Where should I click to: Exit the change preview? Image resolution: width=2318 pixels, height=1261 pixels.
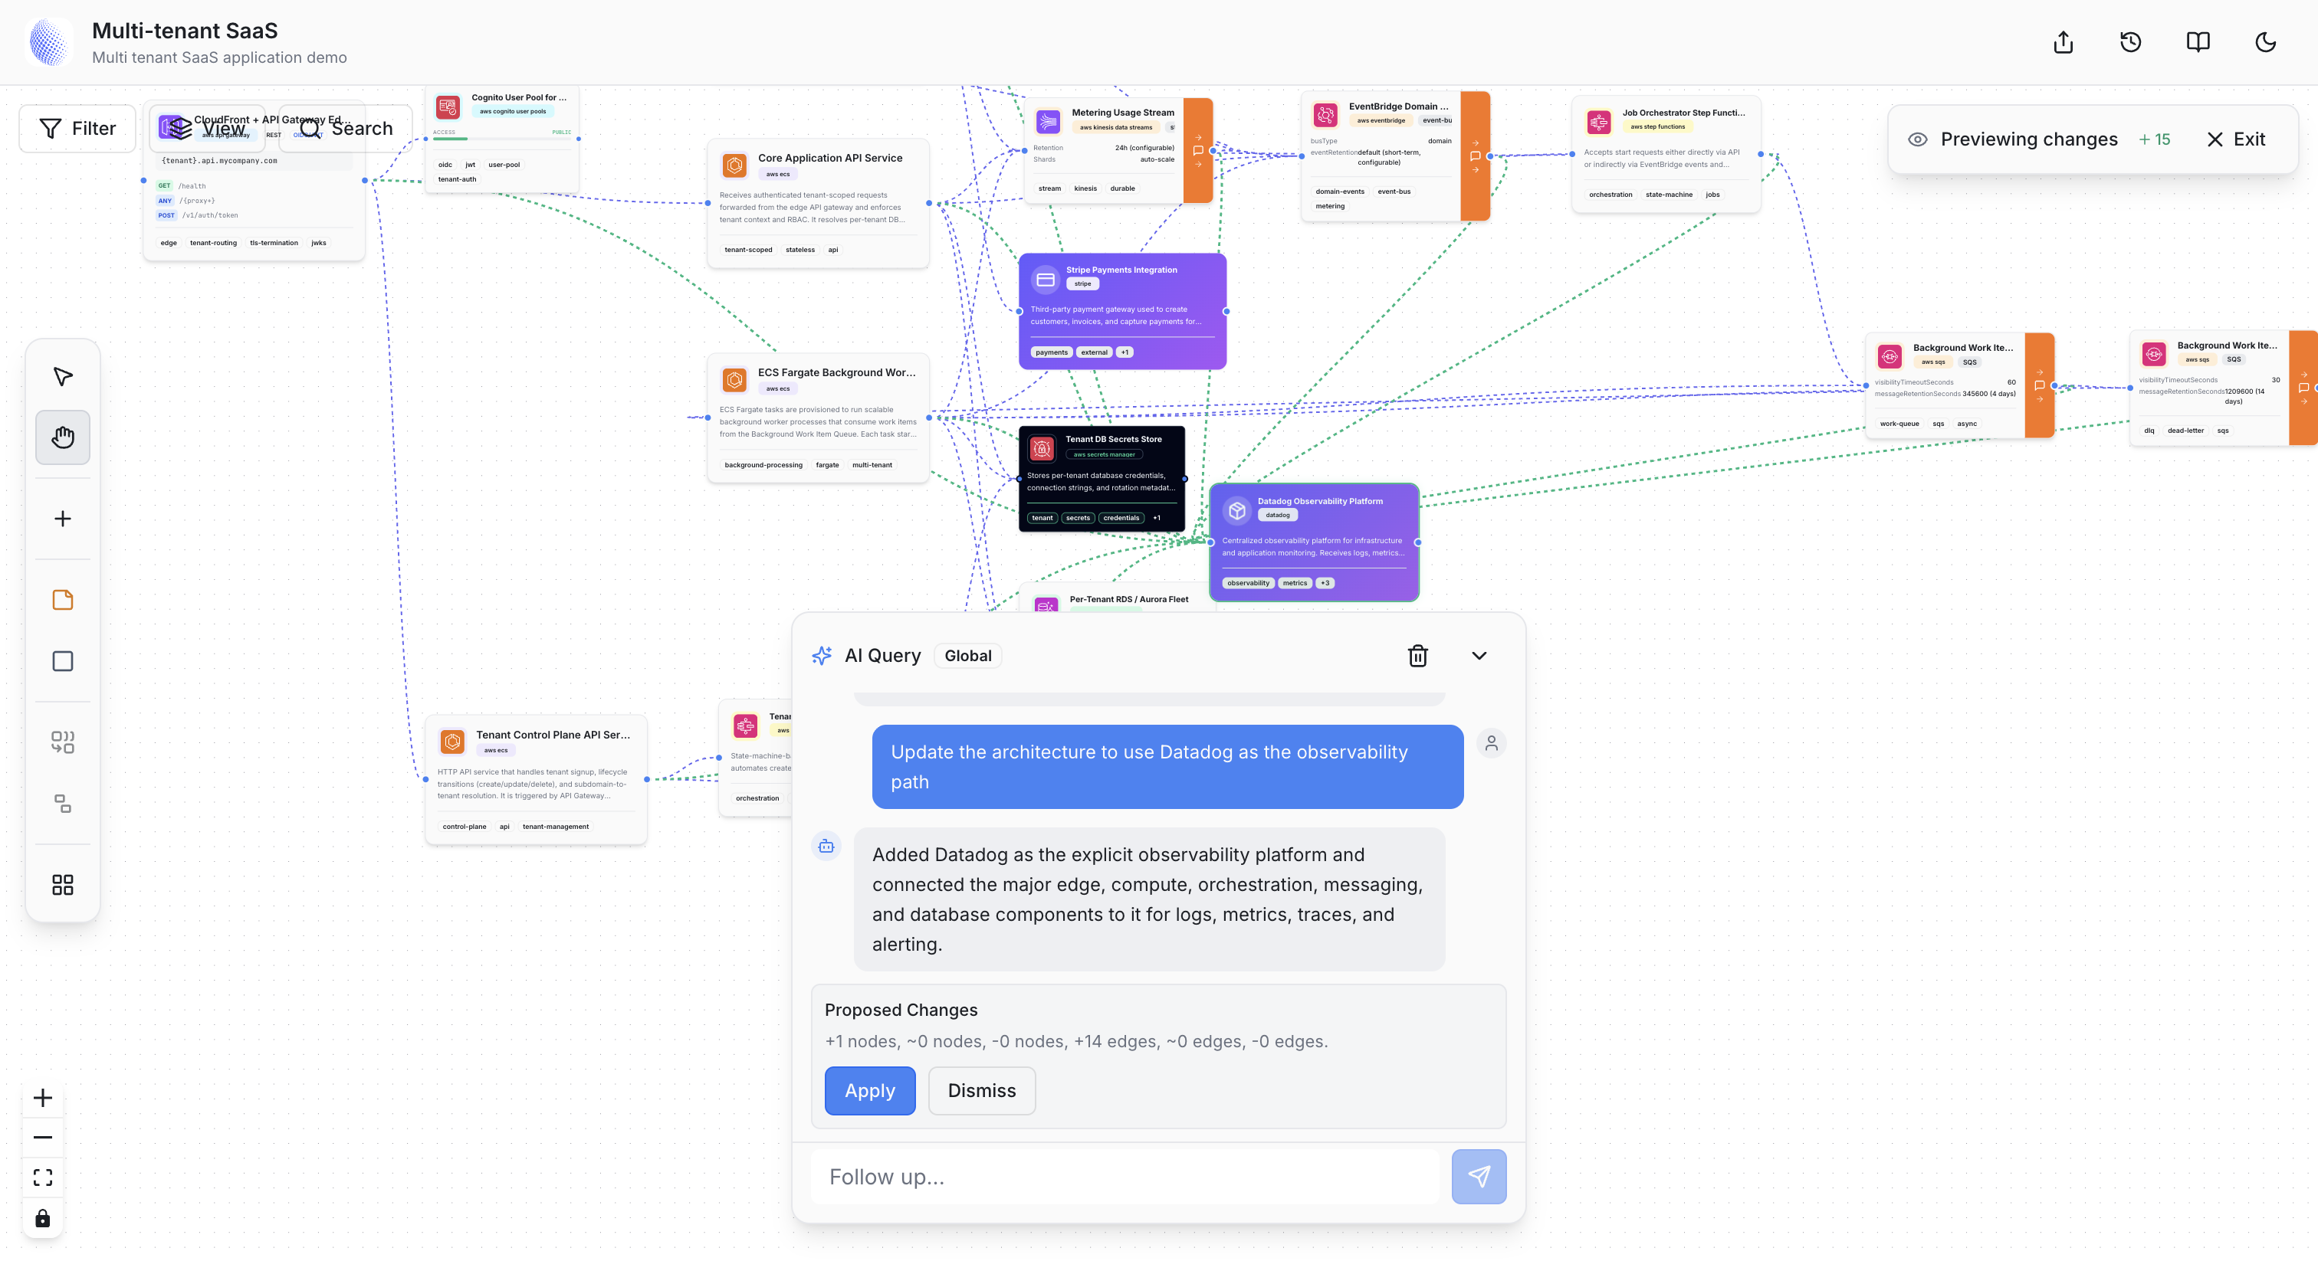pos(2236,139)
